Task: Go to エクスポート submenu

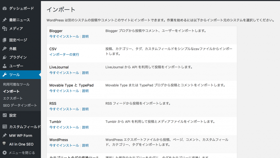Action: pos(13,98)
